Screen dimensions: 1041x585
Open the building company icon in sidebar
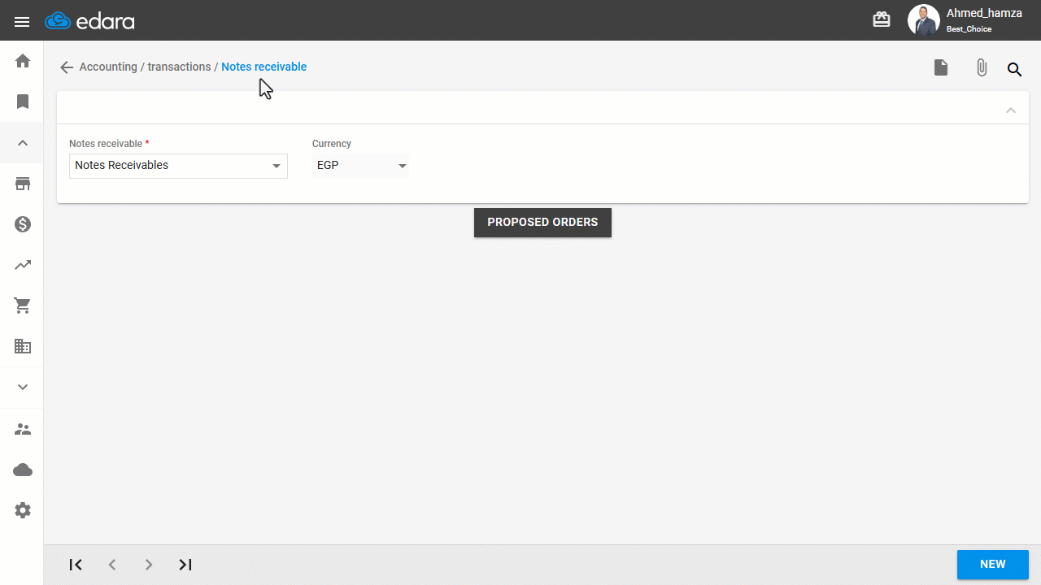pyautogui.click(x=23, y=346)
